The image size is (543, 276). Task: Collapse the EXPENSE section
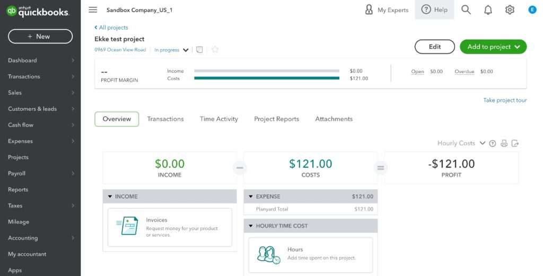tap(251, 197)
